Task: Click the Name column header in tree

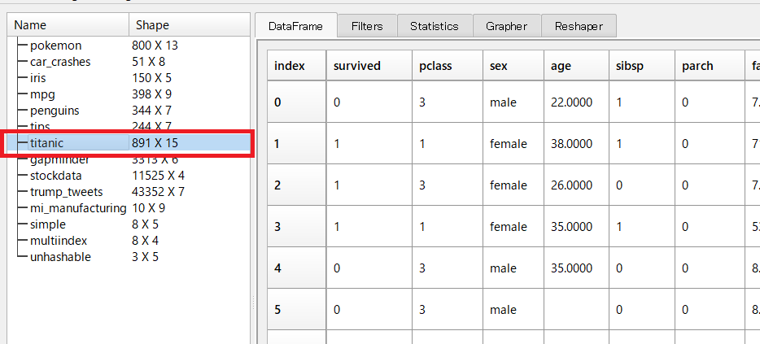Action: (30, 25)
